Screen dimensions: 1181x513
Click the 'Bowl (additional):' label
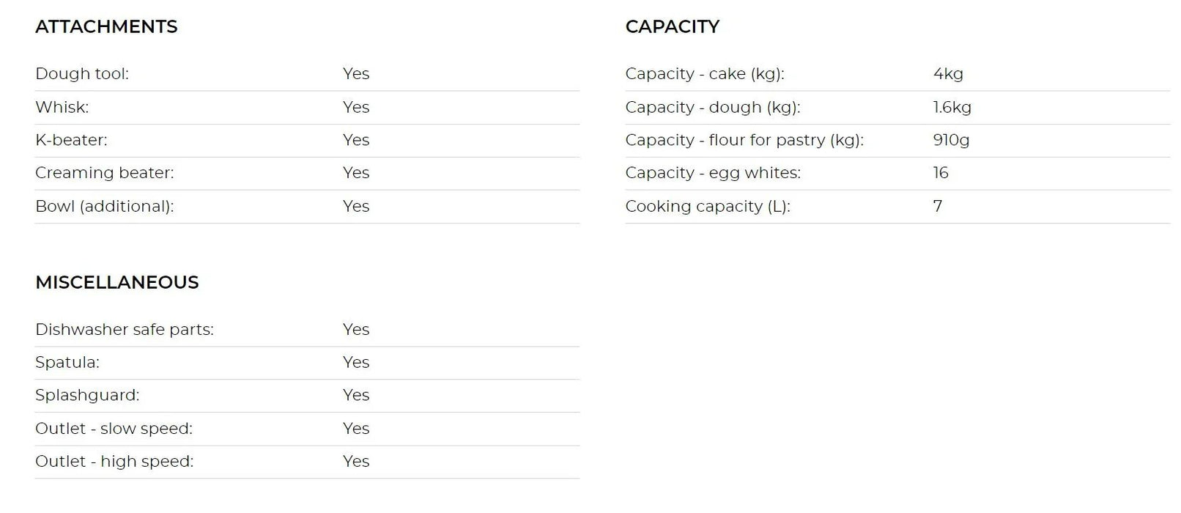pyautogui.click(x=105, y=207)
